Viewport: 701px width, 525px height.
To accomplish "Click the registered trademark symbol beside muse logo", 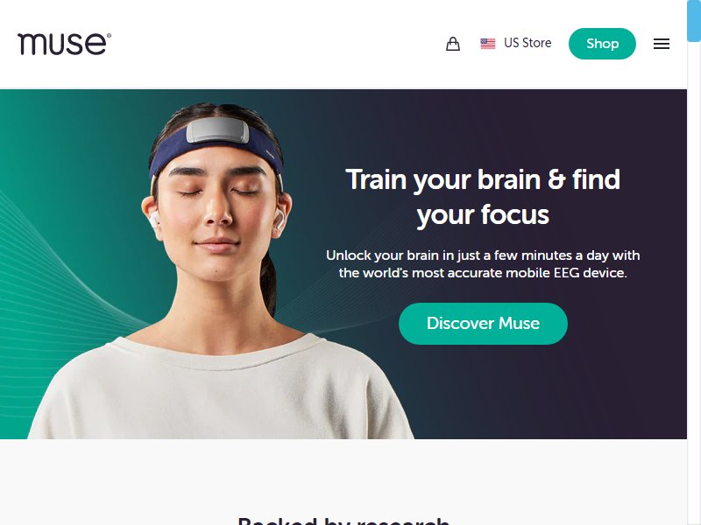I will (x=109, y=36).
